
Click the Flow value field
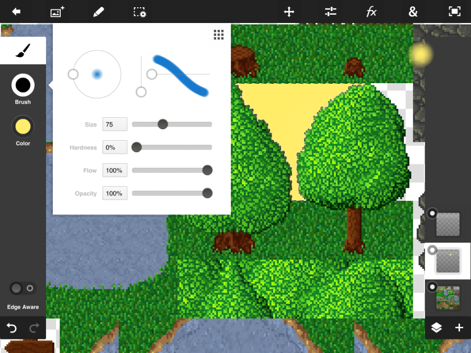point(115,170)
